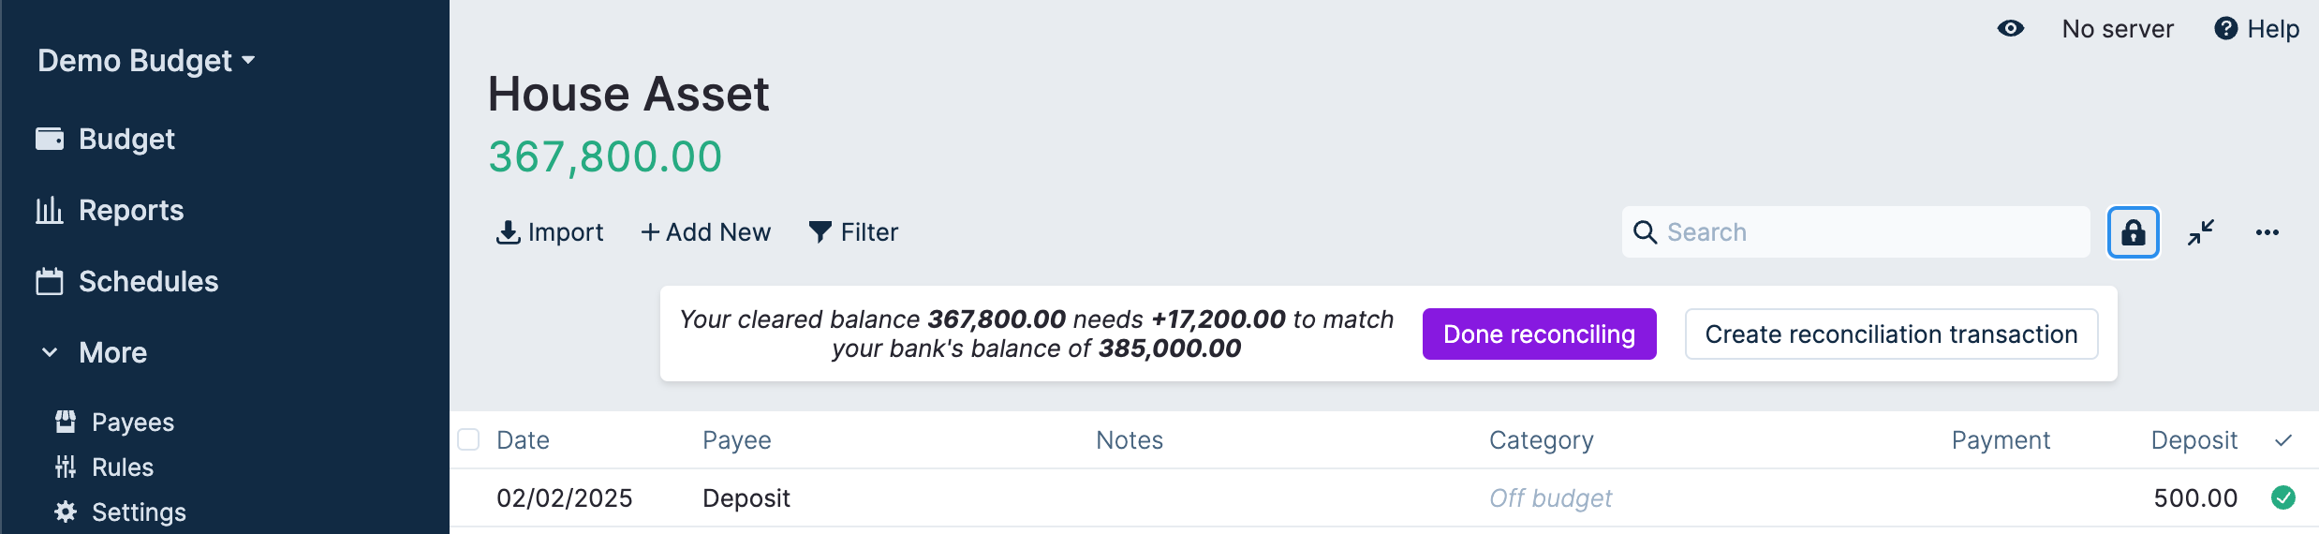Click the Rules tuning icon
The height and width of the screenshot is (534, 2319).
pyautogui.click(x=66, y=467)
